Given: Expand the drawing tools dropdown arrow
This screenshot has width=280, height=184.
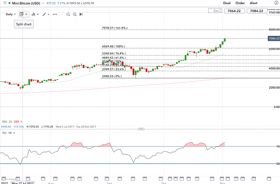Looking at the screenshot, I should click(x=48, y=14).
